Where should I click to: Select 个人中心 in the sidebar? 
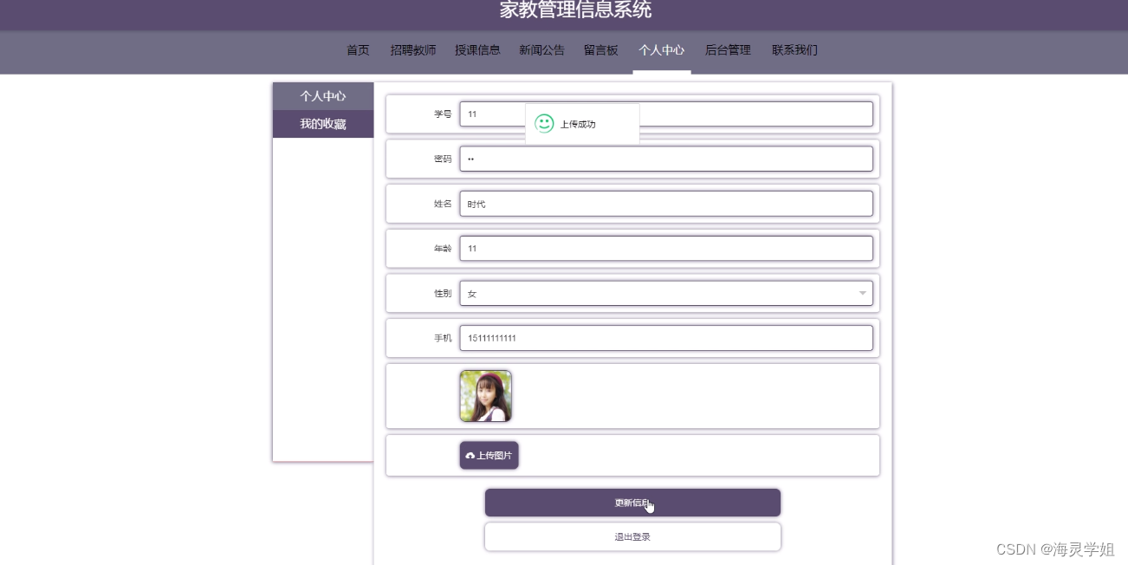click(x=322, y=96)
